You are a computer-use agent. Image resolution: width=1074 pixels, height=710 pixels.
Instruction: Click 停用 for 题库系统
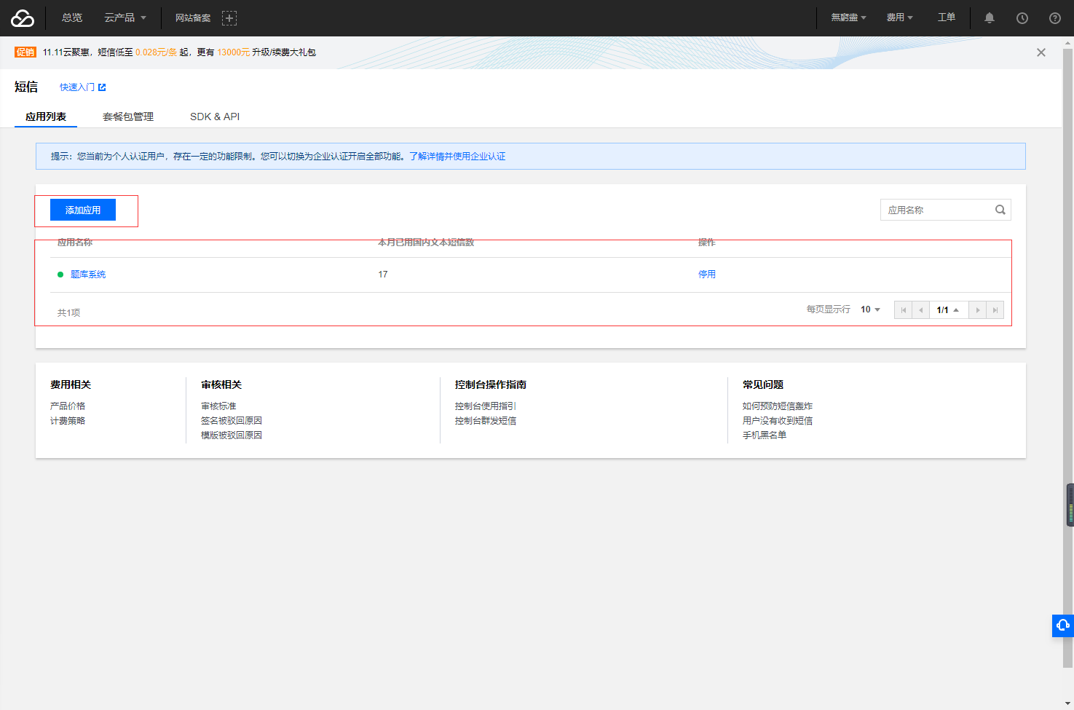pos(707,275)
